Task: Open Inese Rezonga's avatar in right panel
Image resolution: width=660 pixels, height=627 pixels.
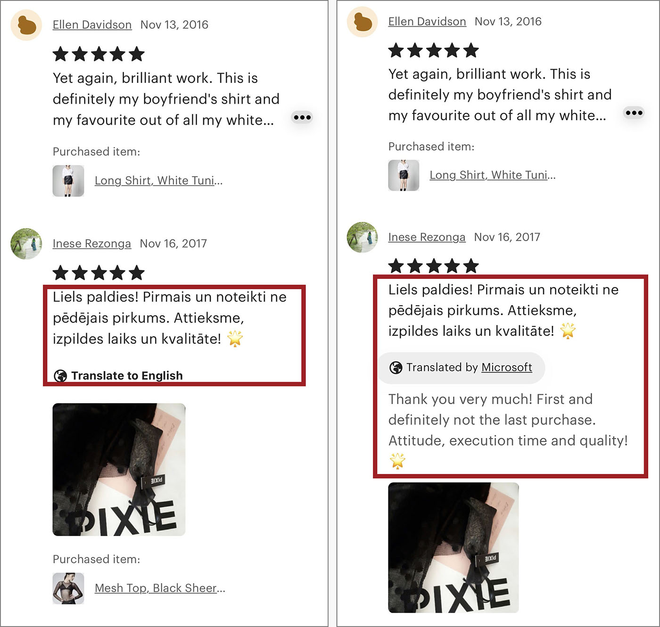Action: pyautogui.click(x=362, y=237)
